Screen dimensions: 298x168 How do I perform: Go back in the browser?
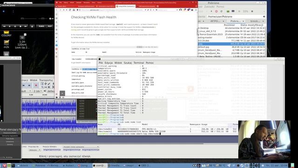(x=56, y=10)
